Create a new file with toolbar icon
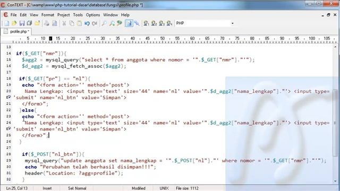This screenshot has width=340, height=191. point(7,23)
